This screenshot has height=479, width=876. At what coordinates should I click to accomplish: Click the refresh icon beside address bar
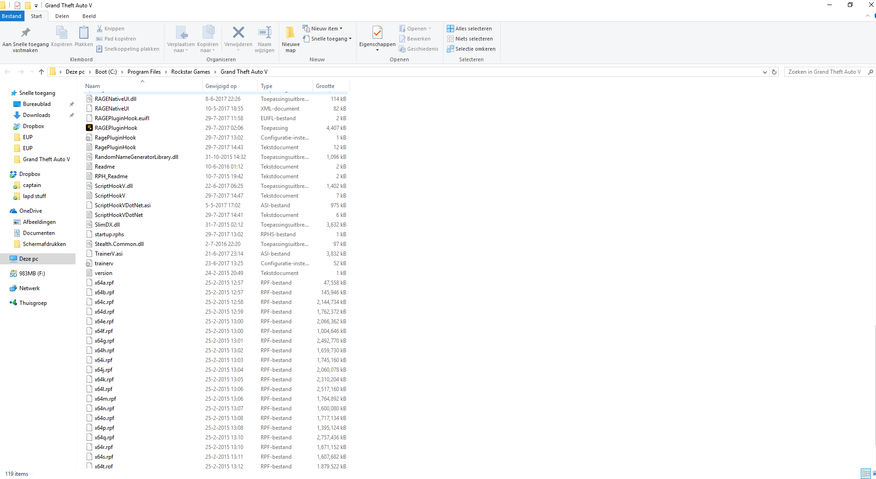pos(774,72)
